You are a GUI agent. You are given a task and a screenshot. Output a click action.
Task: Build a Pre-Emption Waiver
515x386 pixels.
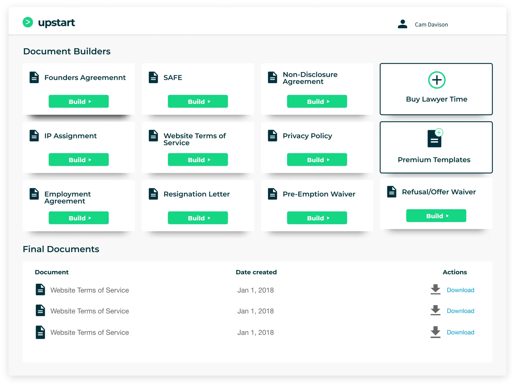click(x=317, y=218)
